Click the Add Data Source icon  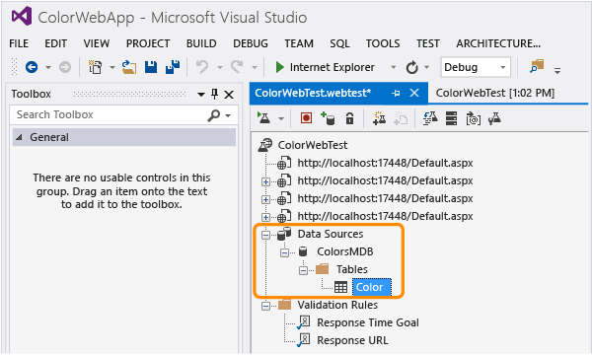pos(328,118)
